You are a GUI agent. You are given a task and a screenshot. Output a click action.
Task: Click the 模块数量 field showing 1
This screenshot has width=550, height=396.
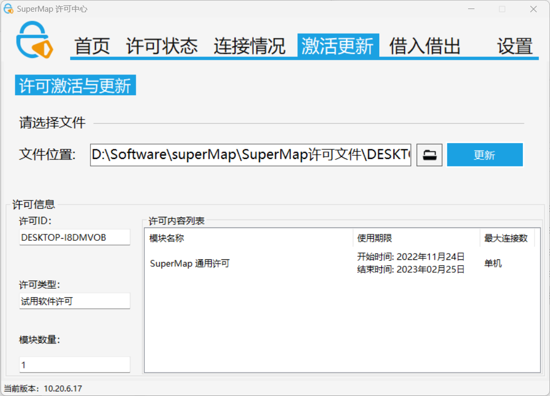[74, 365]
